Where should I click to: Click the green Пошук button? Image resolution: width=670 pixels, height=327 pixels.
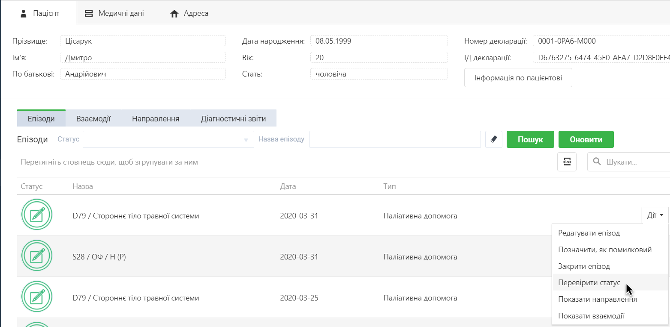[530, 139]
